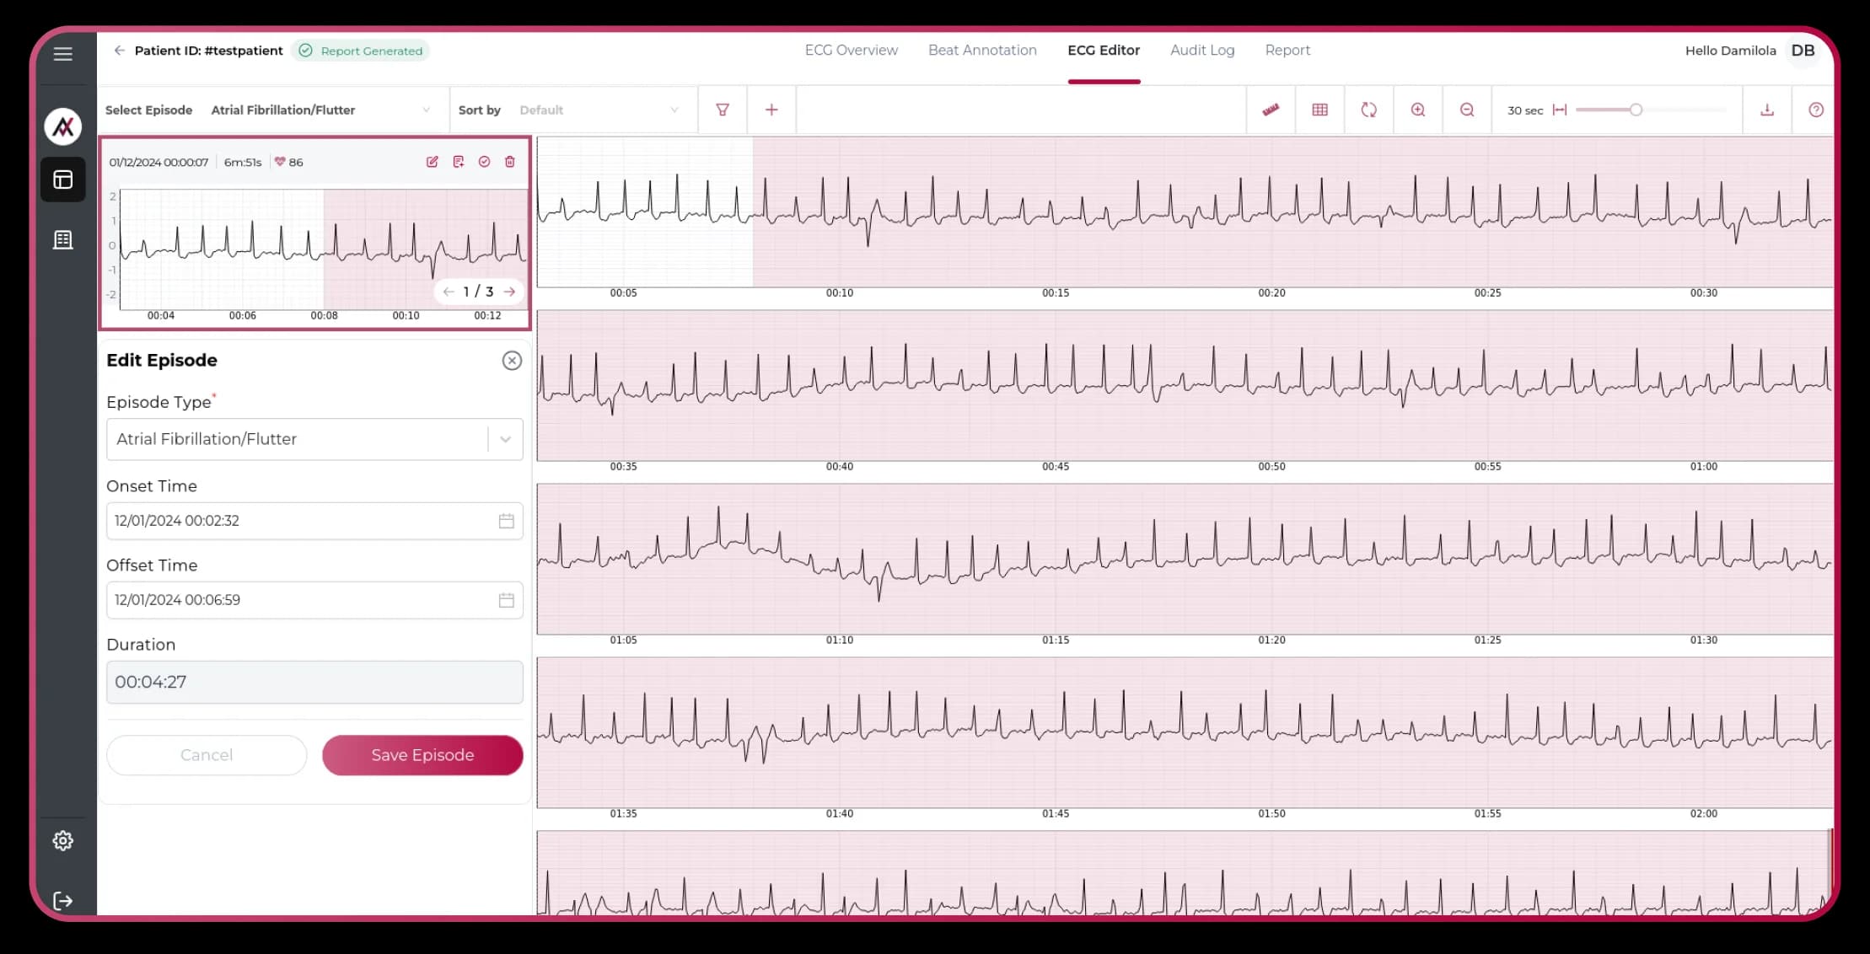Screen dimensions: 1870x954
Task: Go to next episode strip arrow
Action: coord(509,292)
